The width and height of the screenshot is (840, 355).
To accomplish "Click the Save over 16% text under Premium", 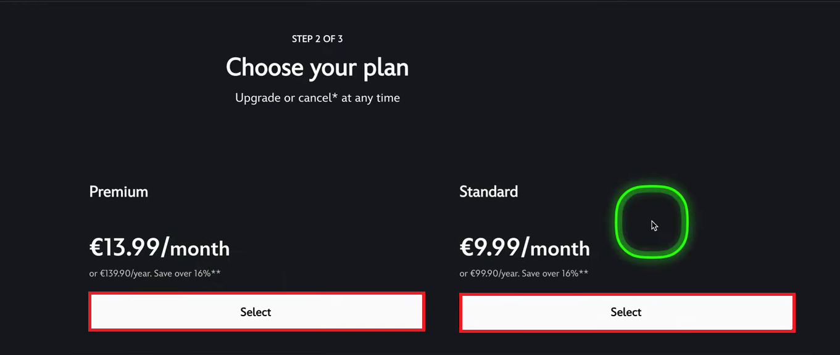I will click(182, 273).
